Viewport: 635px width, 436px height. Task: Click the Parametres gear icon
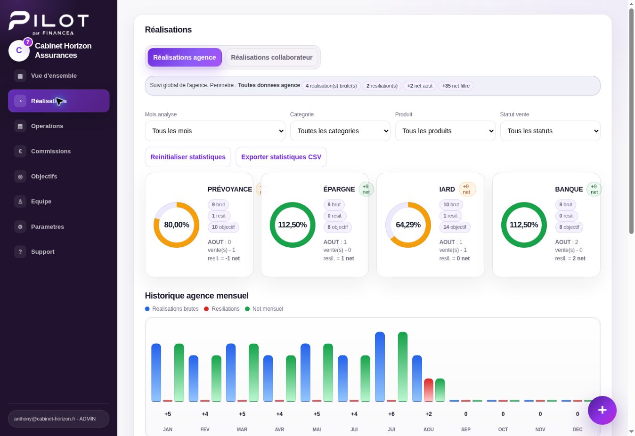coord(20,226)
